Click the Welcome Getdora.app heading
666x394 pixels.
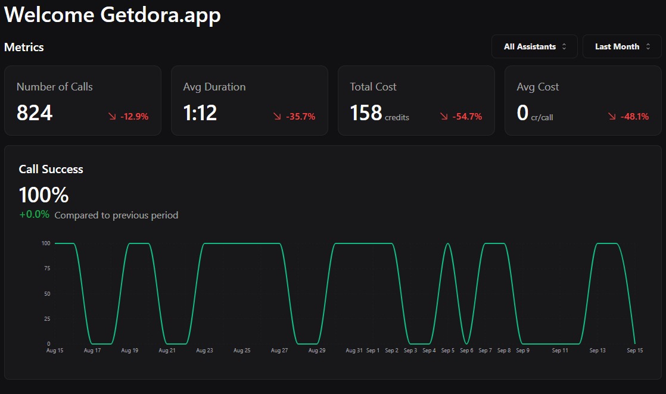coord(113,15)
